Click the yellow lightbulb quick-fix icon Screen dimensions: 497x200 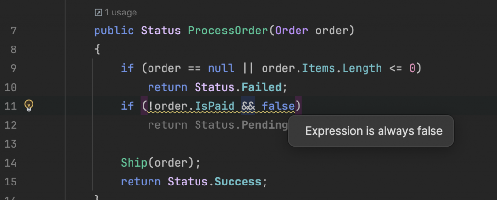pos(29,106)
